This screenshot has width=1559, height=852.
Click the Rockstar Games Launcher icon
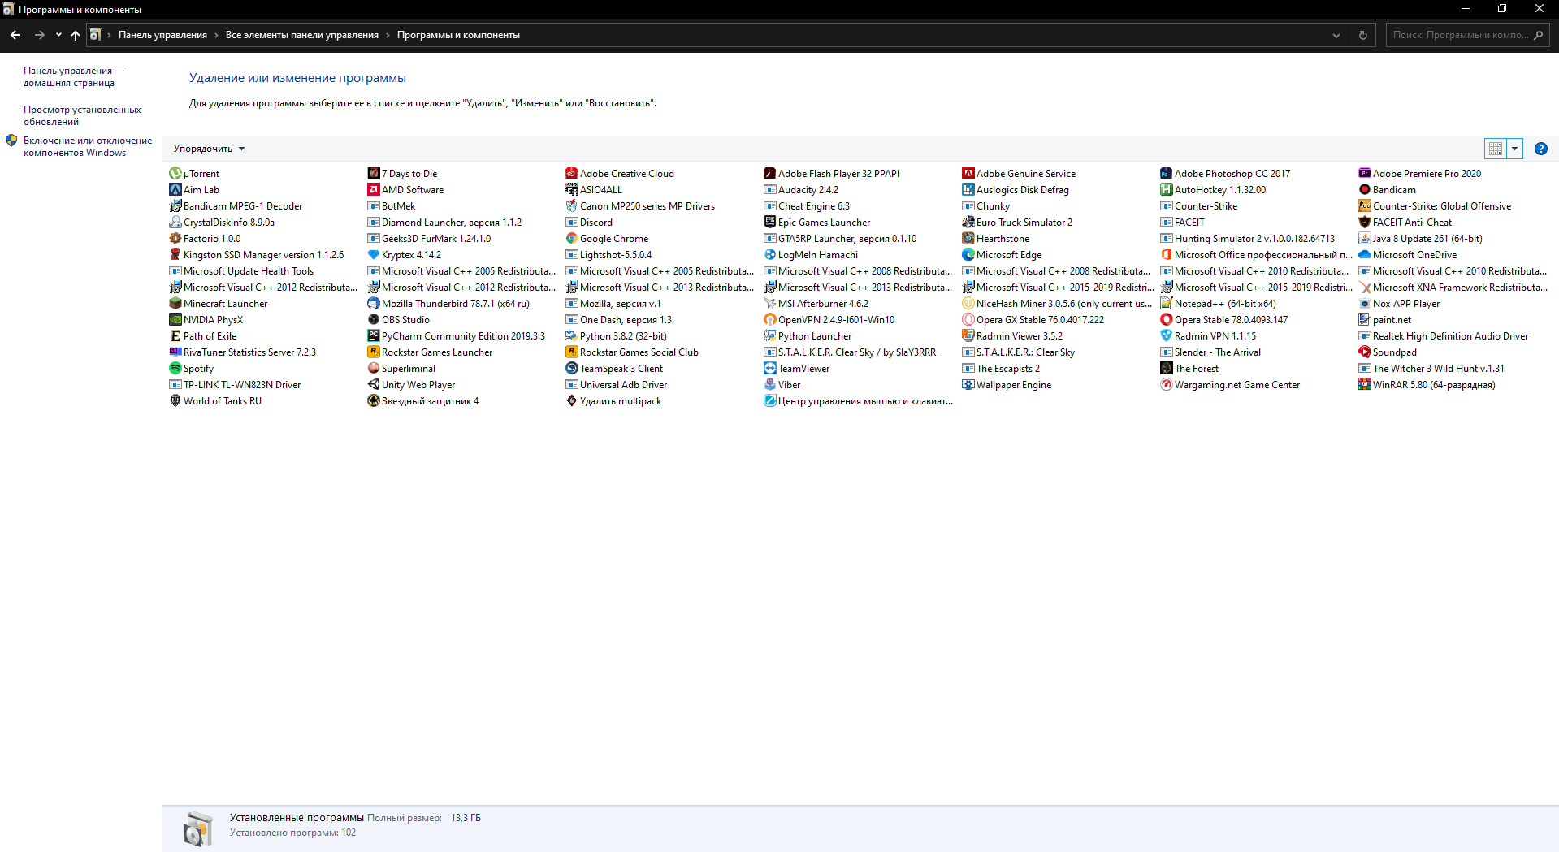click(373, 352)
